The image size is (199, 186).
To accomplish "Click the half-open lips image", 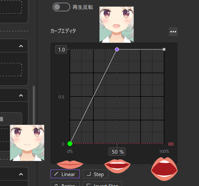I will click(117, 166).
